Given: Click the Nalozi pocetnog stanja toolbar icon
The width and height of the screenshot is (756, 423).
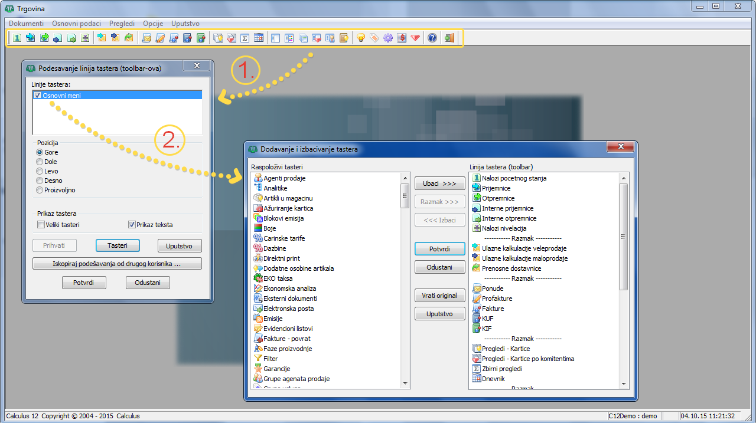Looking at the screenshot, I should click(x=17, y=38).
